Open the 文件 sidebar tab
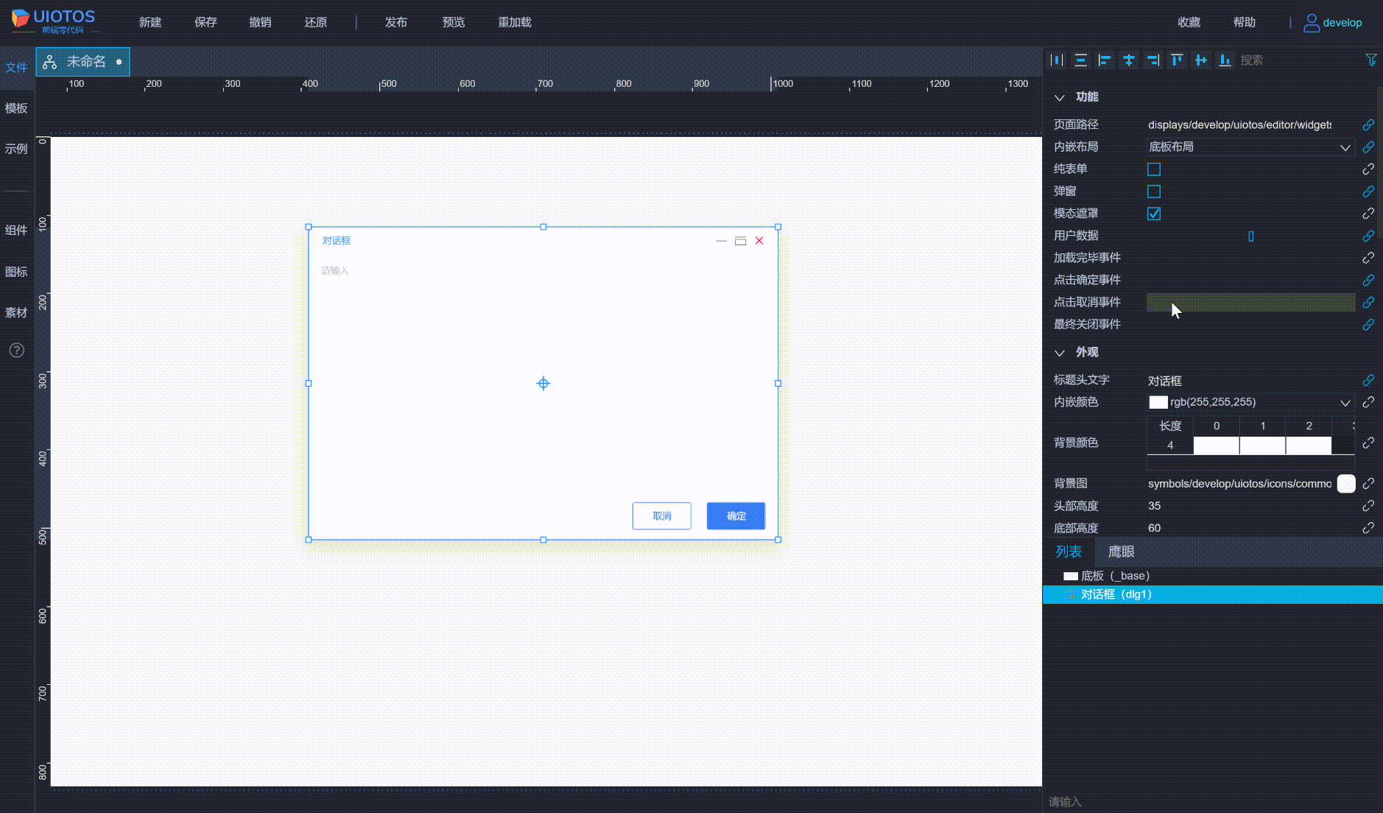Viewport: 1383px width, 813px height. point(16,68)
